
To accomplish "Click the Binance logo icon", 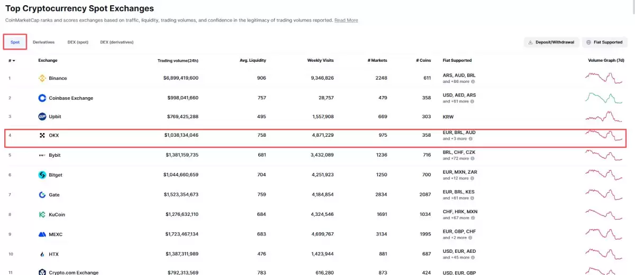I will click(x=42, y=78).
